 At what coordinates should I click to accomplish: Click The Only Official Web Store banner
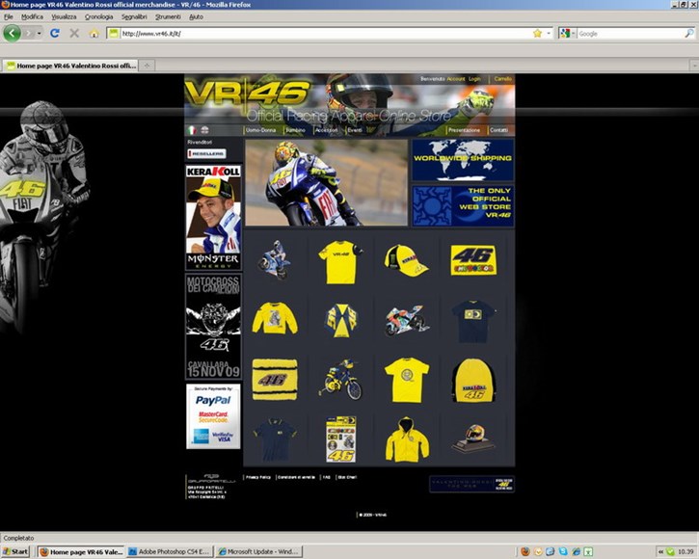click(x=463, y=206)
